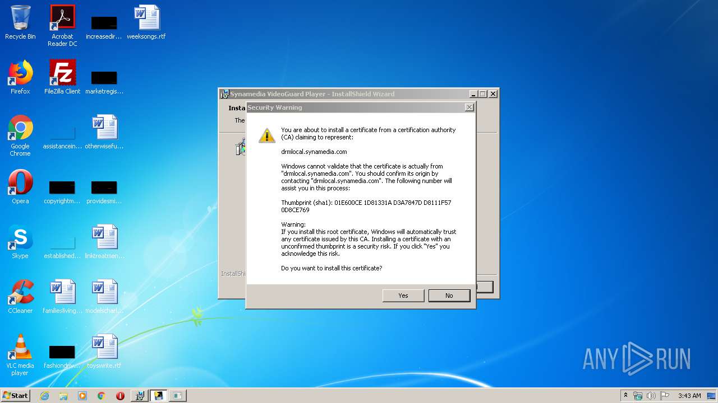Close the Security Warning dialog
The image size is (718, 403).
click(x=470, y=107)
